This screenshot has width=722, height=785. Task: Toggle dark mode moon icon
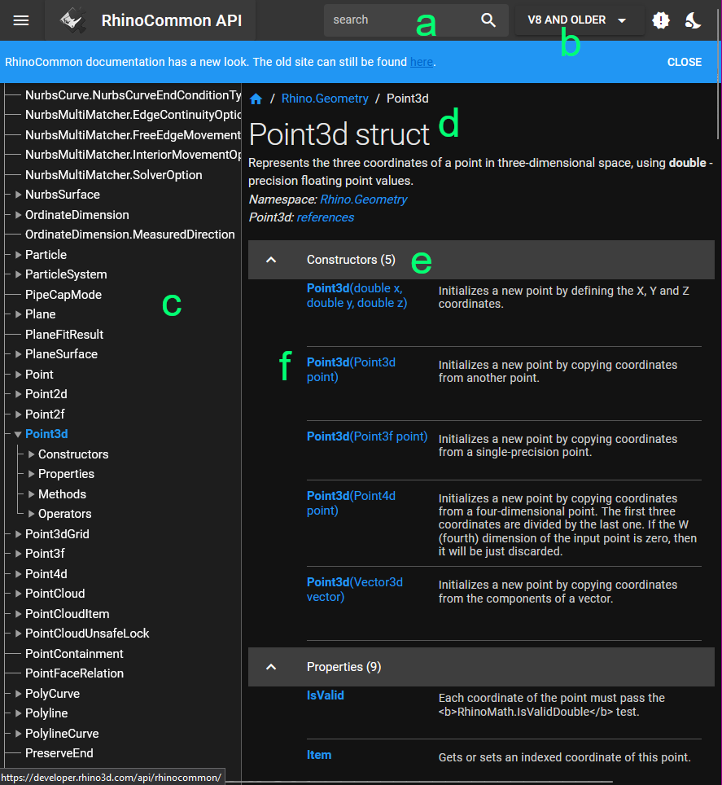(693, 20)
